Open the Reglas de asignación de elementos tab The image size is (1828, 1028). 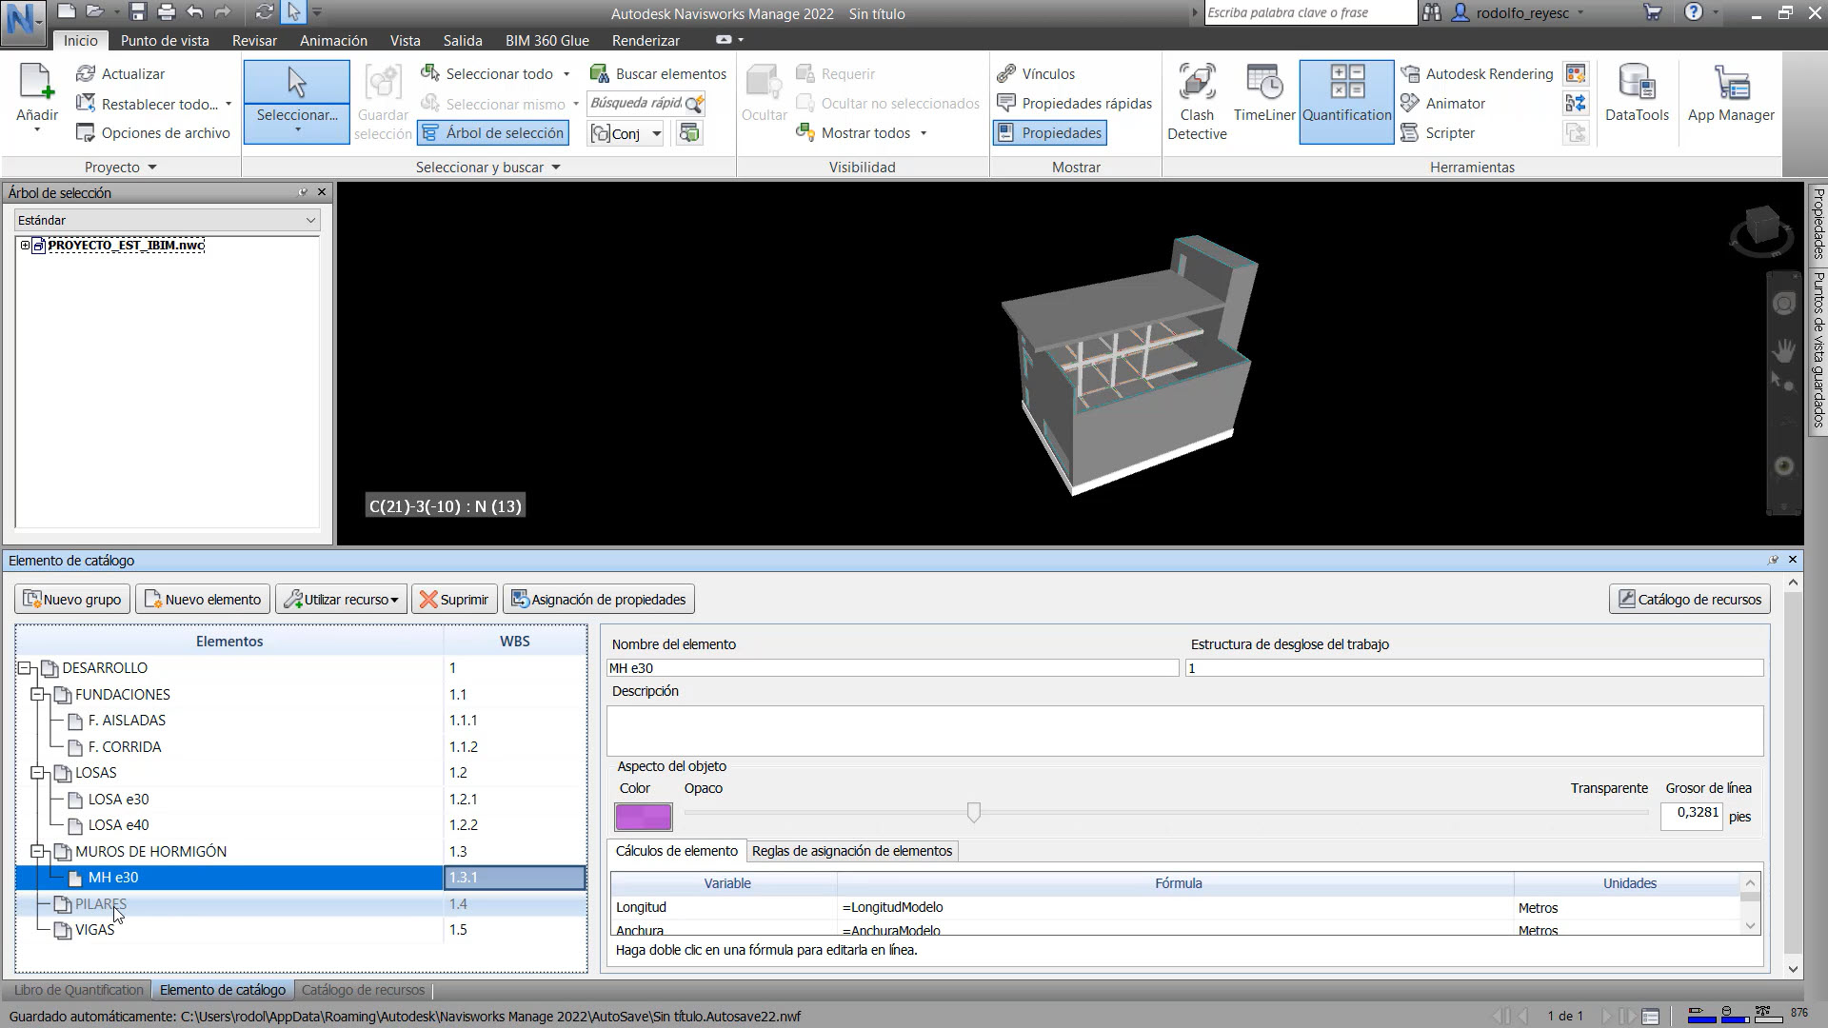[852, 850]
